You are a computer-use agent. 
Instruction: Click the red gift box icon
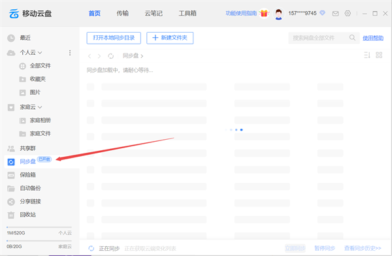click(x=264, y=13)
